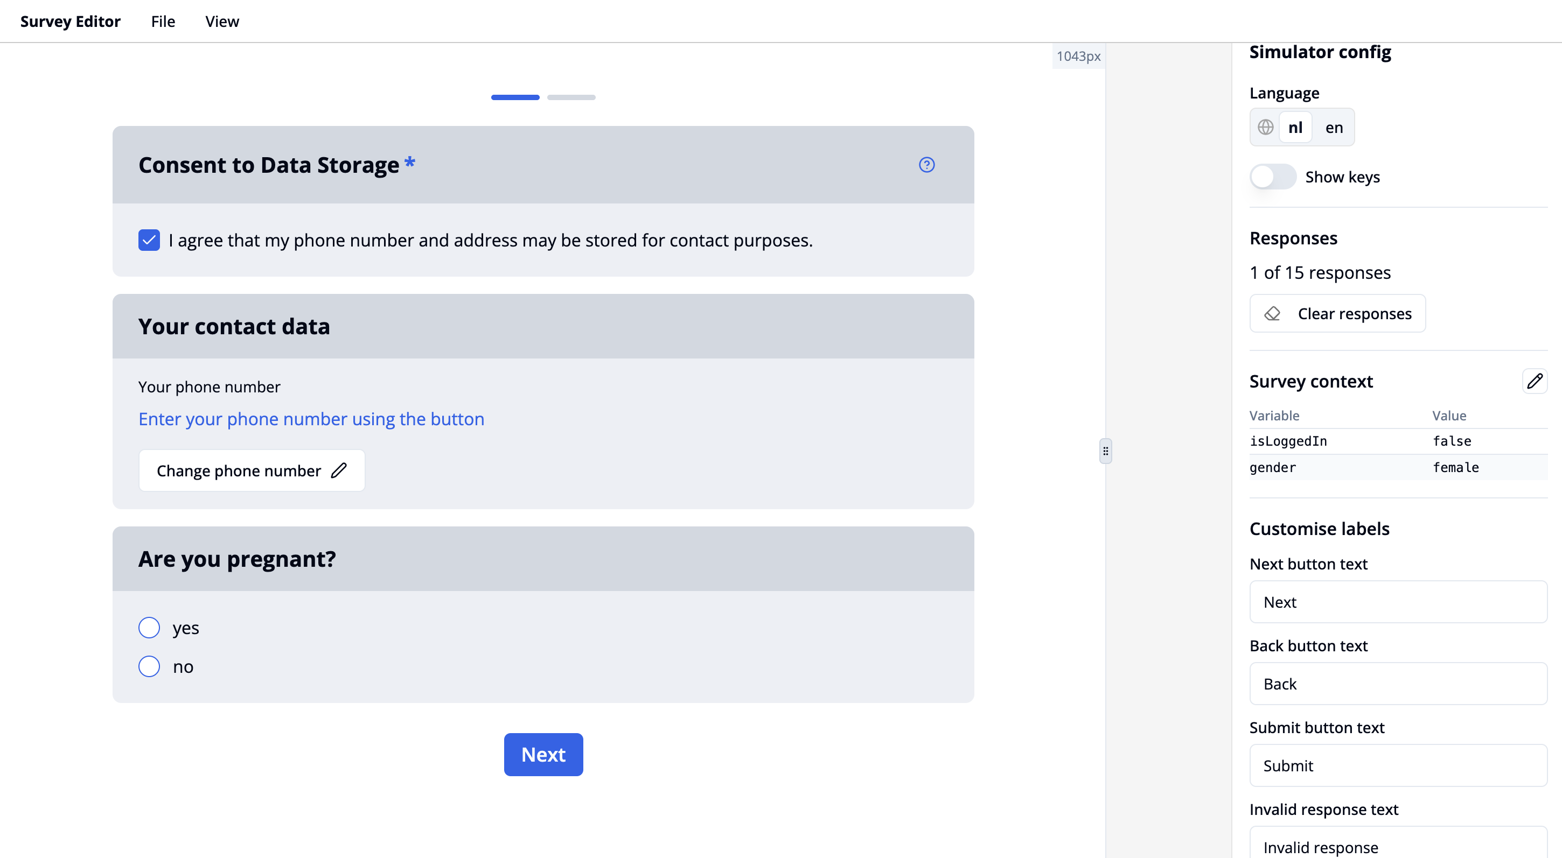Click the 'Your phone number' label
1562x858 pixels.
pos(209,386)
